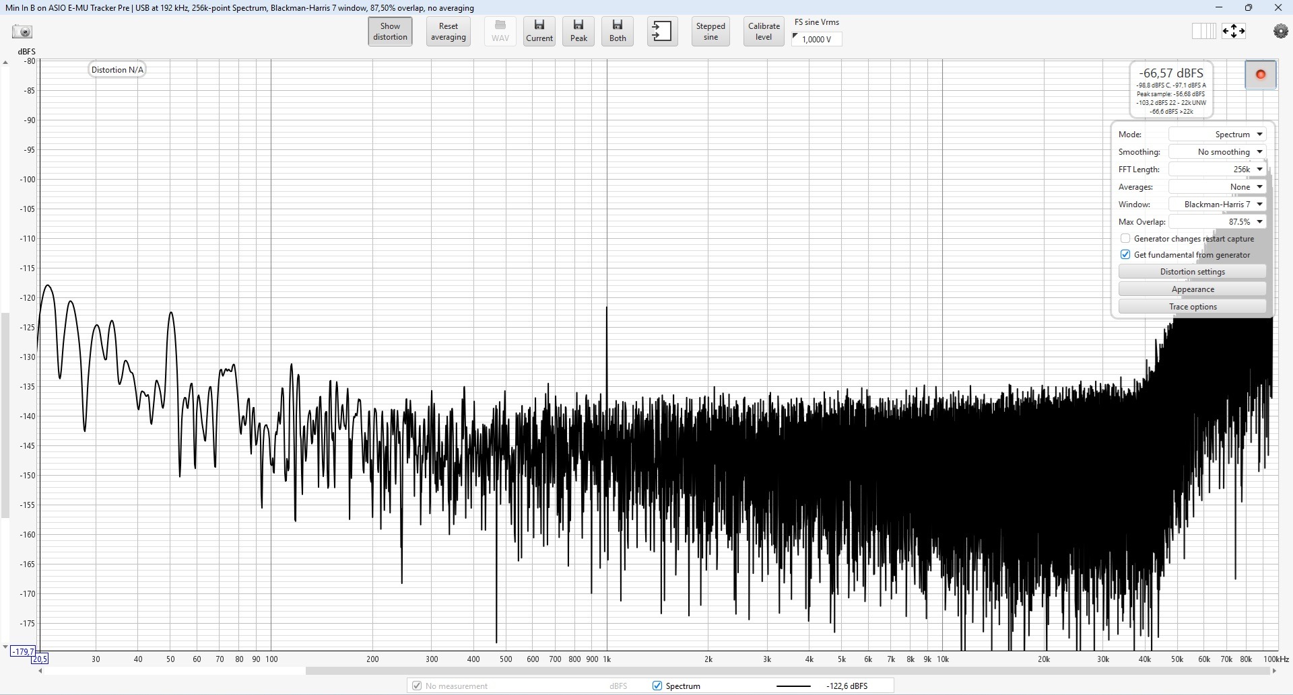Save Both traces with disk icon
This screenshot has height=695, width=1293.
click(x=618, y=32)
